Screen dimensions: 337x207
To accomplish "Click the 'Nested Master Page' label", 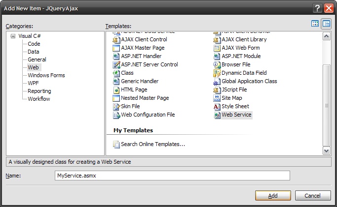I will point(145,98).
